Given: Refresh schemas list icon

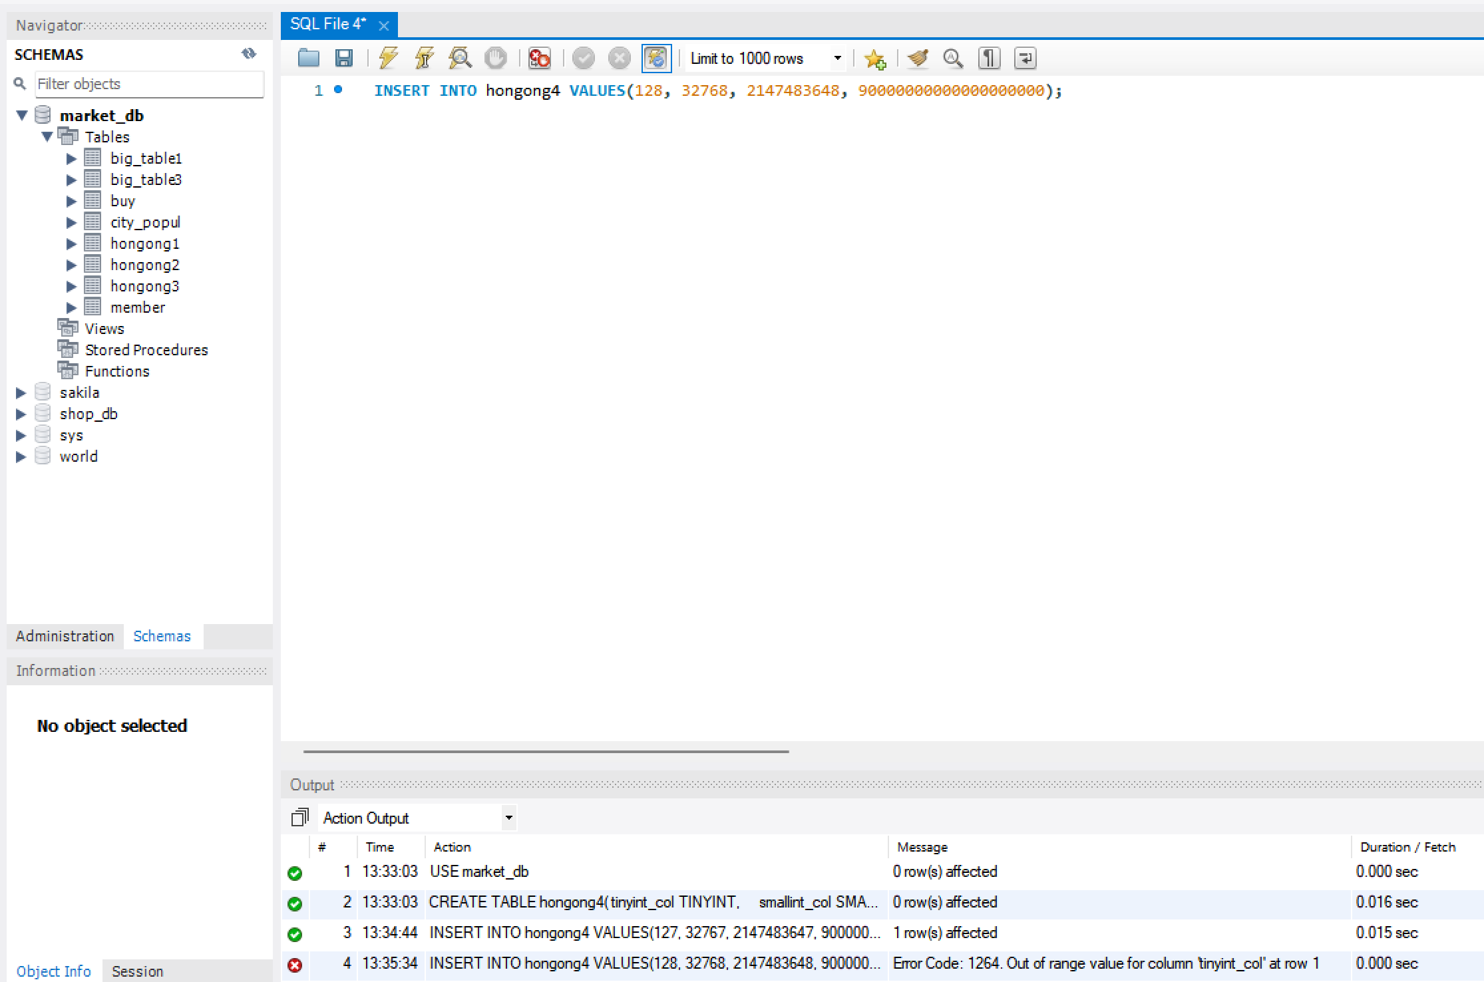Looking at the screenshot, I should click(249, 53).
